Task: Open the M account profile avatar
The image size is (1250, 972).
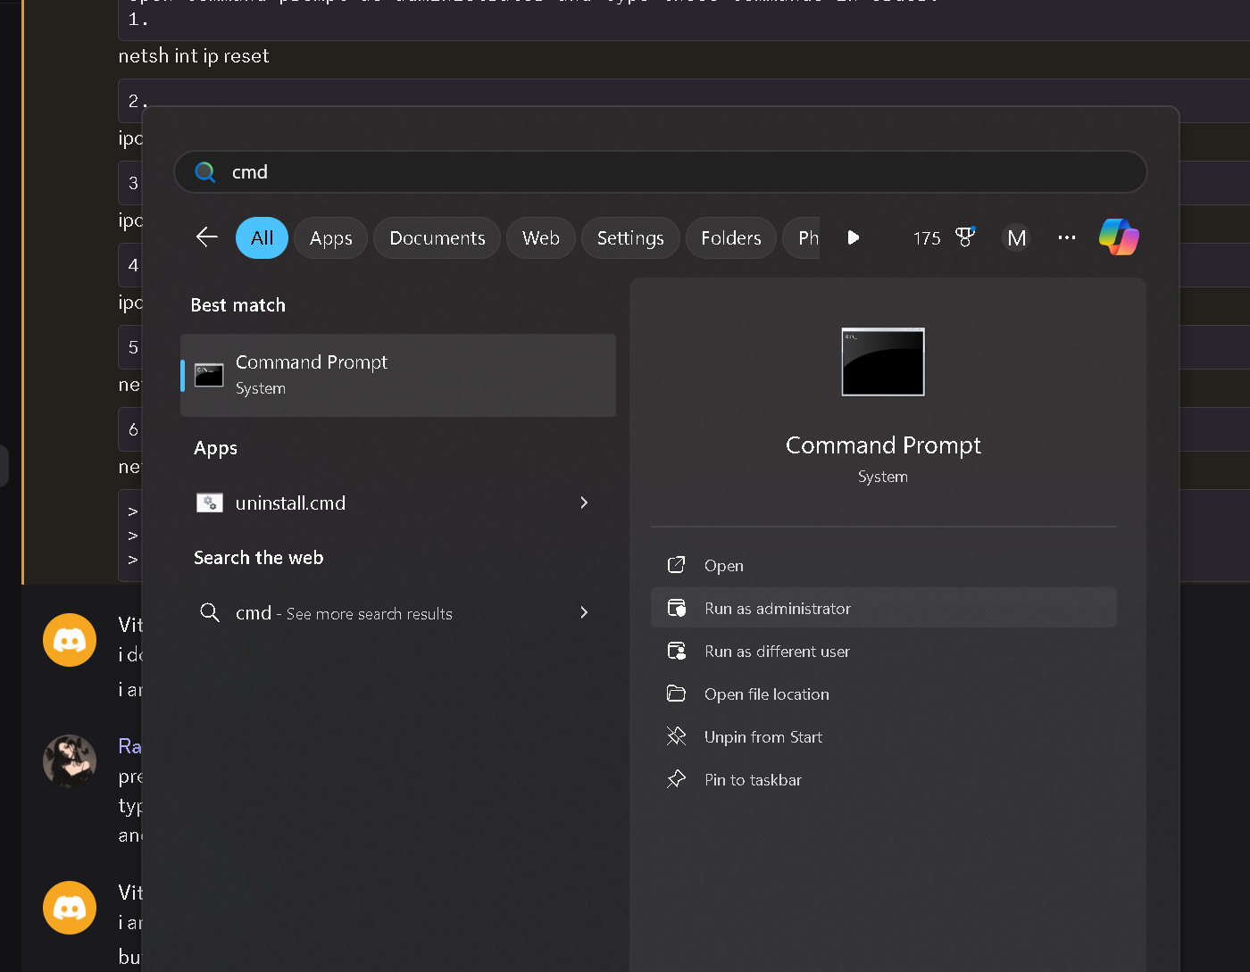Action: click(x=1016, y=238)
